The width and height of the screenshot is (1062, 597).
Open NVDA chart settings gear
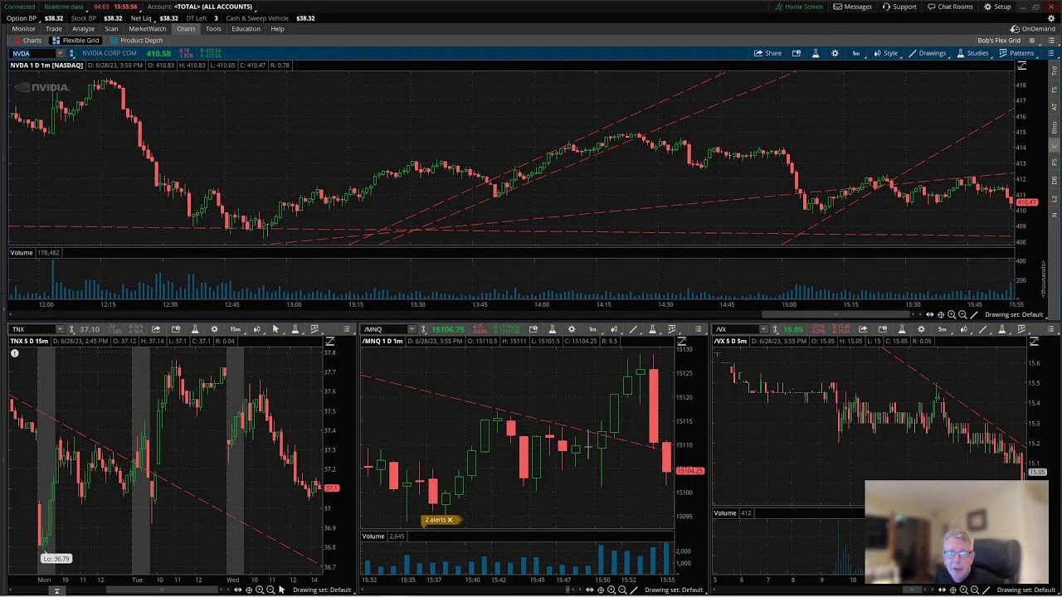click(835, 53)
